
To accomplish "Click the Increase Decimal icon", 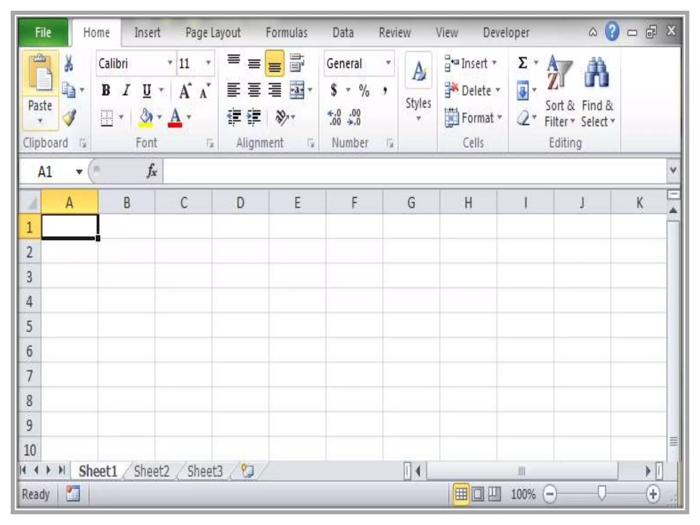I will coord(335,118).
